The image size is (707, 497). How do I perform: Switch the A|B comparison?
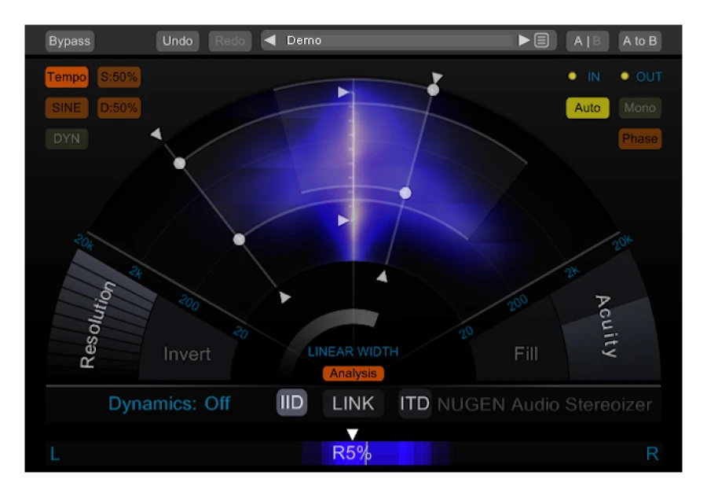click(587, 41)
